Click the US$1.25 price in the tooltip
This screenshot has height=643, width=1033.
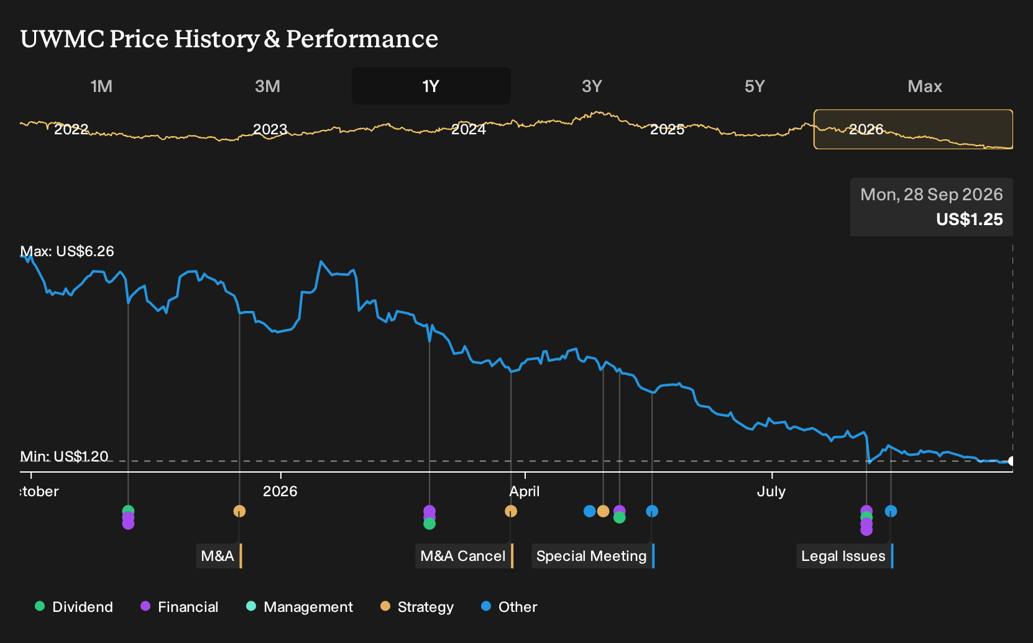pos(970,220)
